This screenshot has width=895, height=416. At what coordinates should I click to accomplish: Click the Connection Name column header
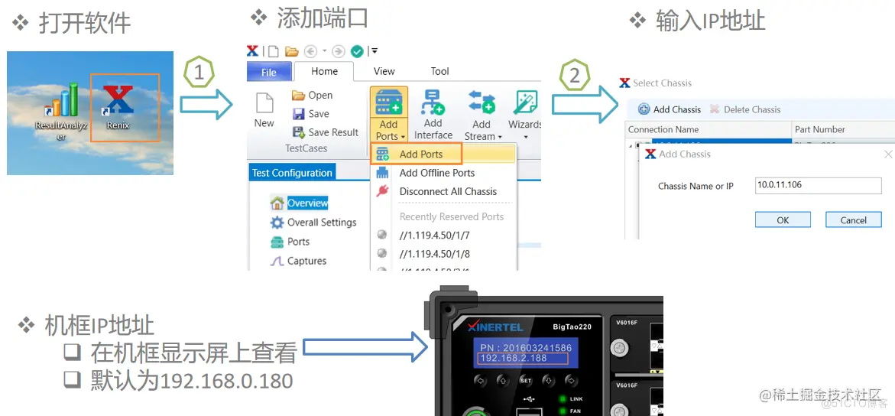(710, 129)
